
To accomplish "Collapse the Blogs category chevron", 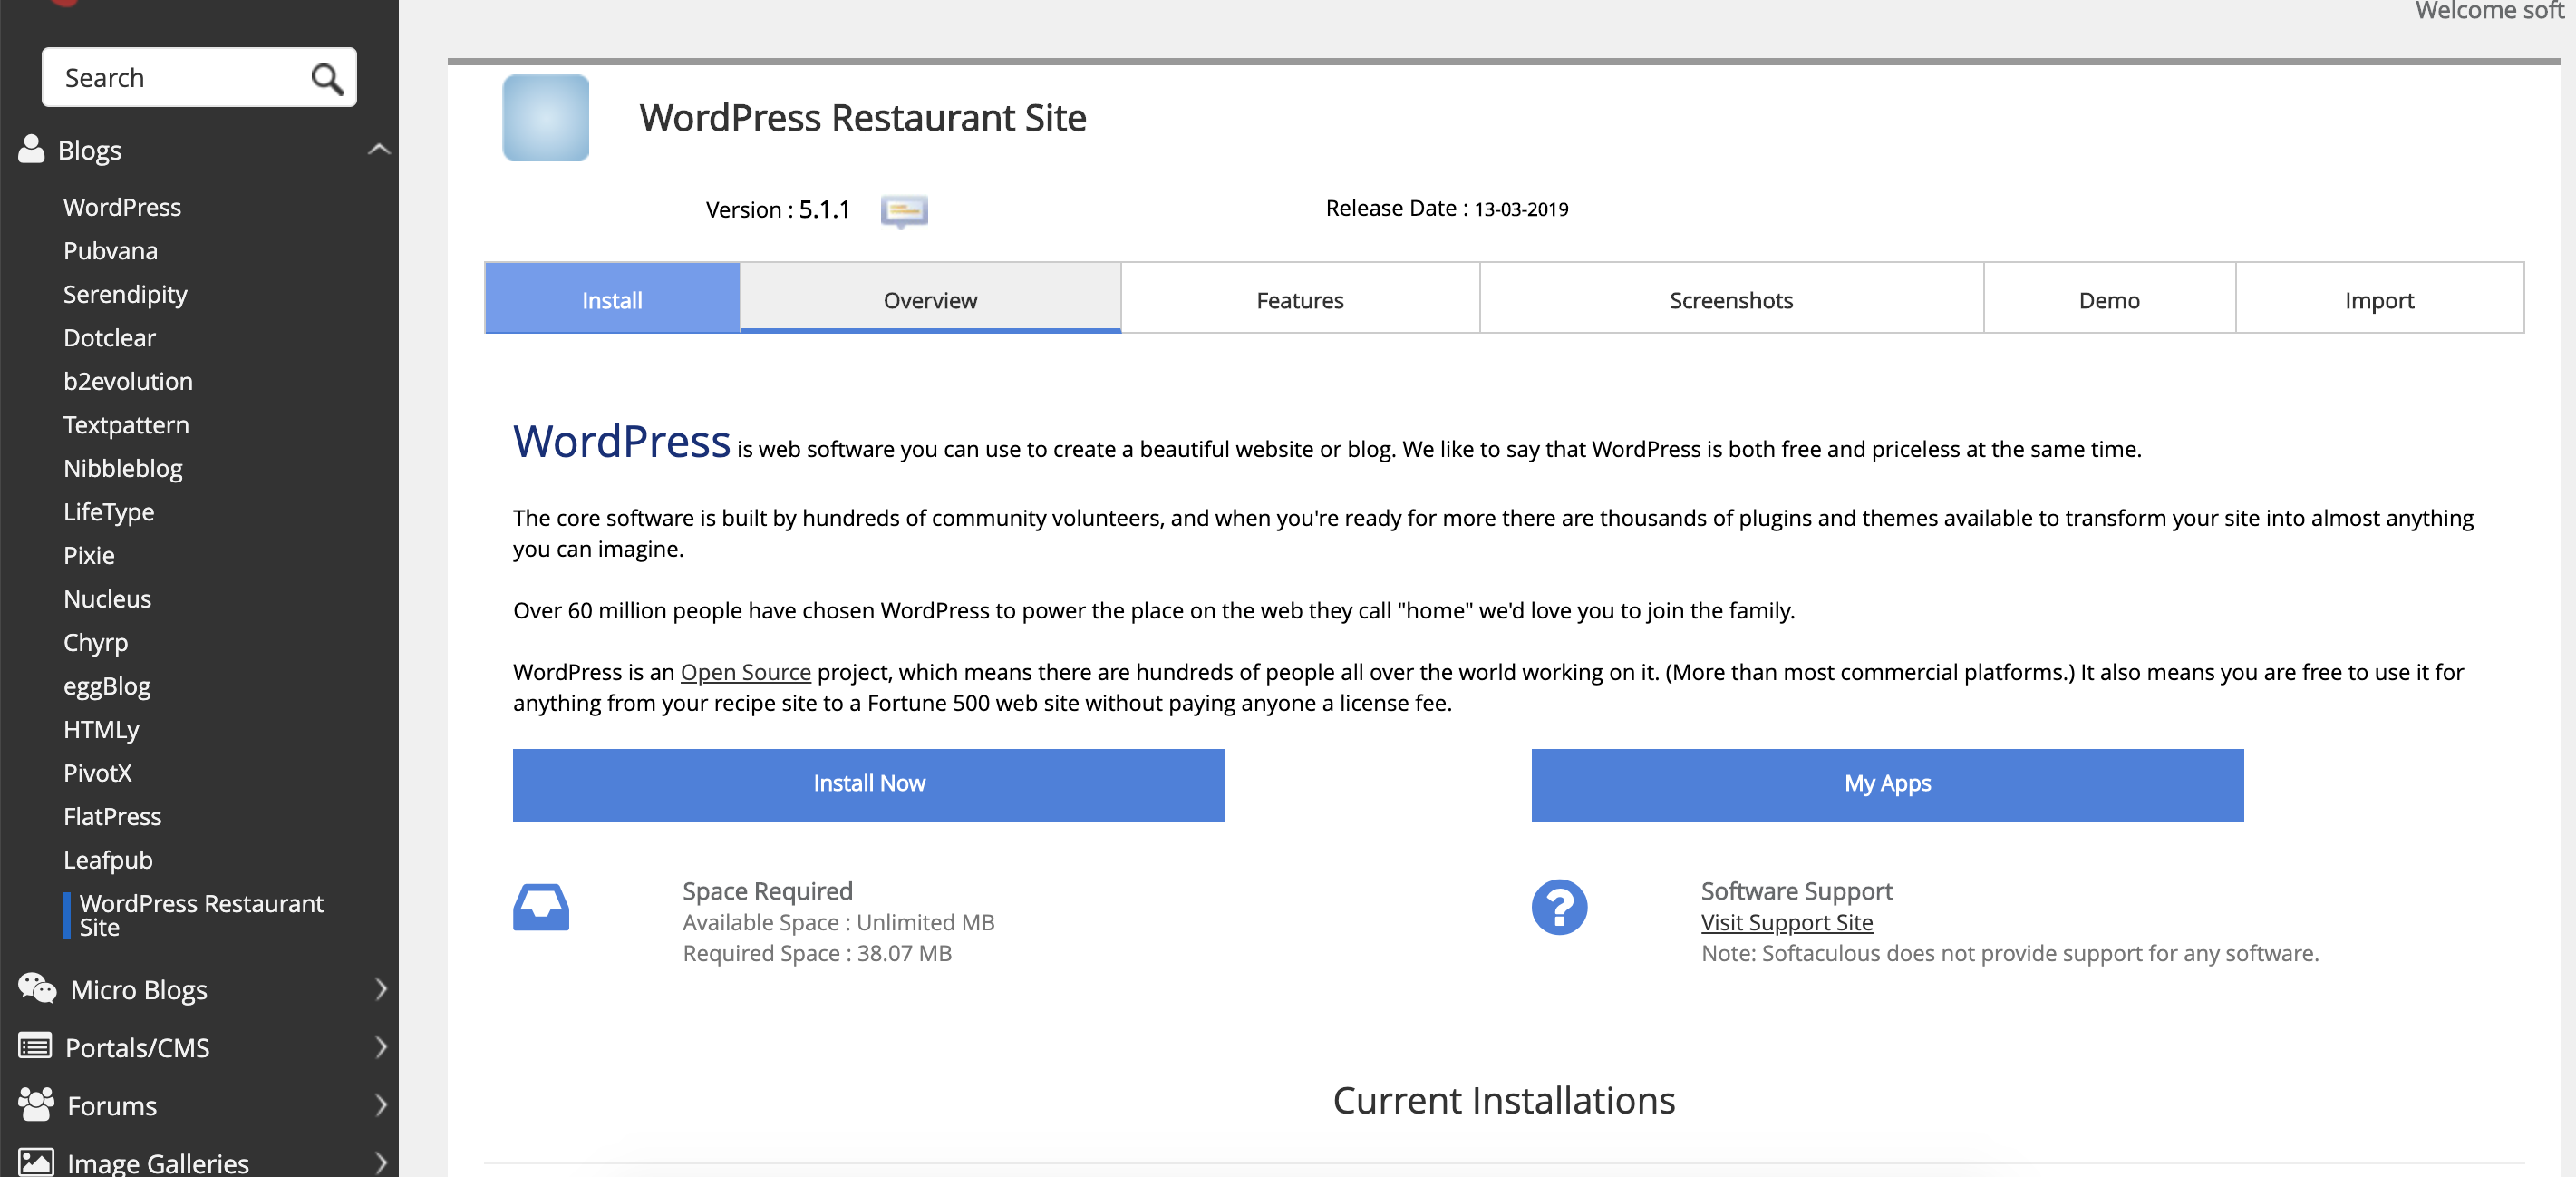I will click(x=378, y=149).
